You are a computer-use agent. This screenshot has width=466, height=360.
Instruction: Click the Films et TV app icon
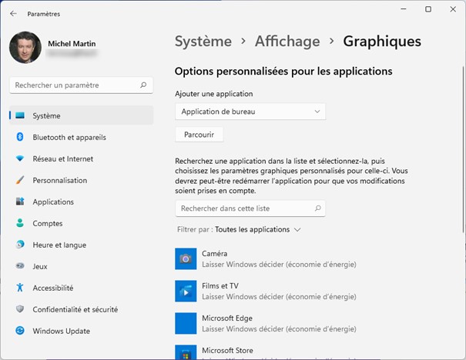click(x=186, y=291)
